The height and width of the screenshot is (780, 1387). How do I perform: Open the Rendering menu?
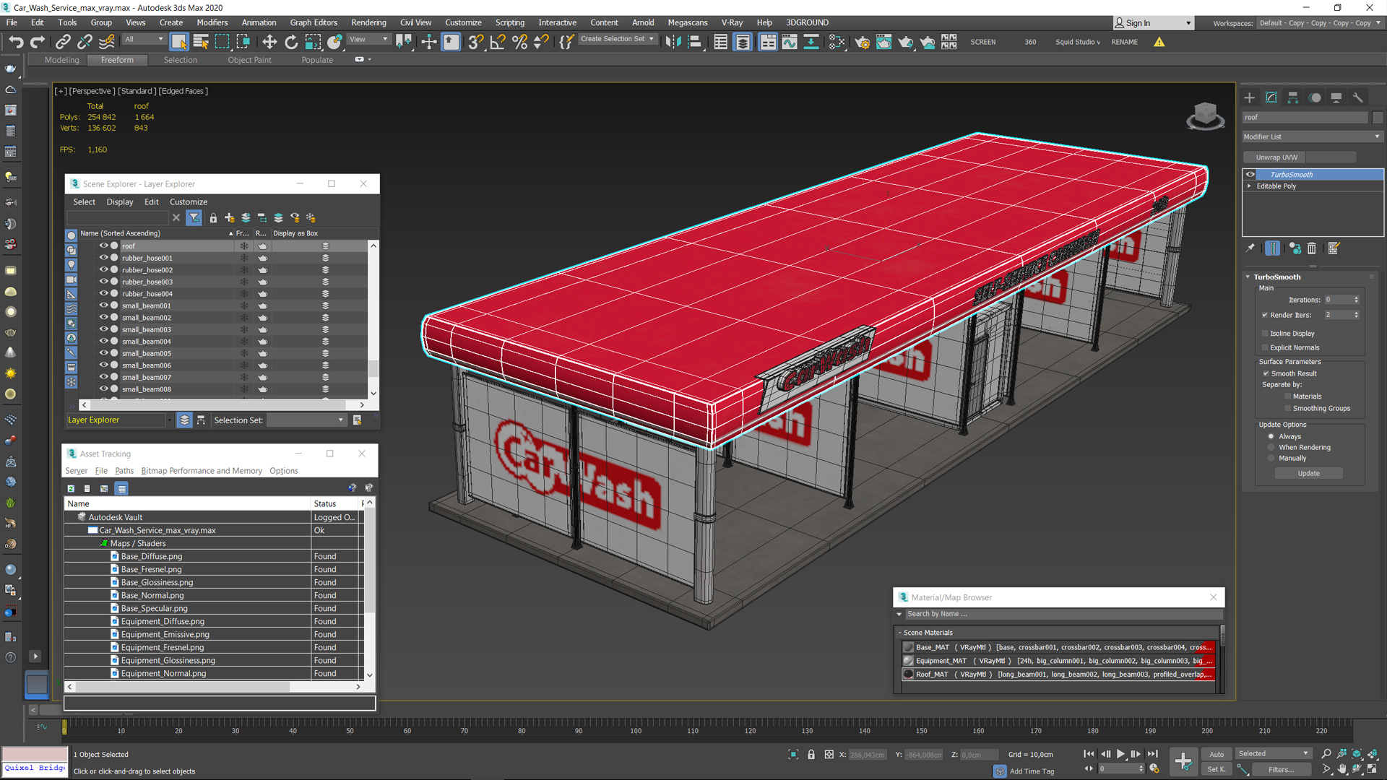(x=368, y=22)
